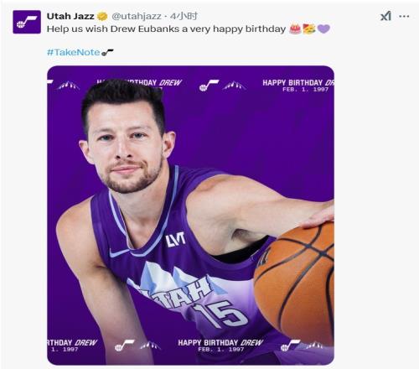Open the Grok xI icon
Image resolution: width=419 pixels, height=369 pixels.
[385, 16]
